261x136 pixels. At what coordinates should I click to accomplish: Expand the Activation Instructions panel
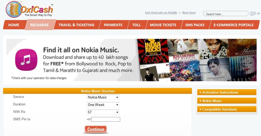pos(227,92)
